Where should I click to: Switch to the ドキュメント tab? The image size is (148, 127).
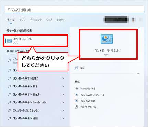[36, 20]
